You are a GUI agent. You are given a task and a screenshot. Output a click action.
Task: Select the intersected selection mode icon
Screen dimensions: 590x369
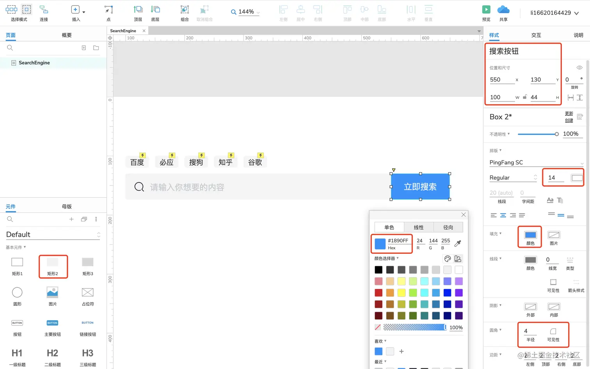point(11,9)
